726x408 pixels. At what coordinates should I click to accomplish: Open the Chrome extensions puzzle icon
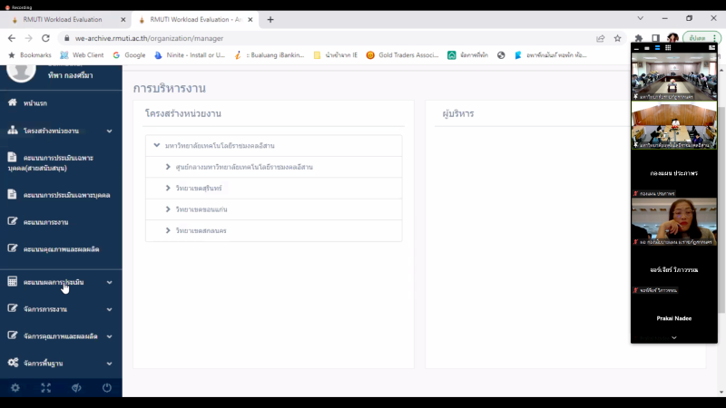point(638,38)
